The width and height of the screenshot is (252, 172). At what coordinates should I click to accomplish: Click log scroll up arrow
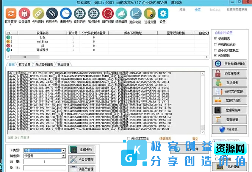pyautogui.click(x=203, y=74)
